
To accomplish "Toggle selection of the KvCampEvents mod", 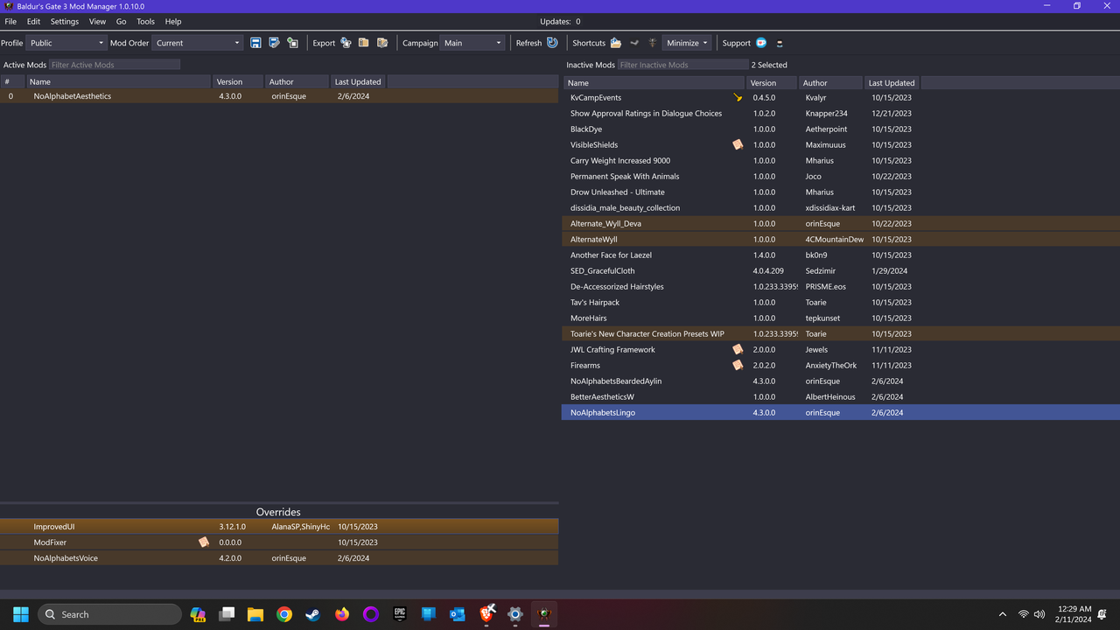I will [x=656, y=97].
